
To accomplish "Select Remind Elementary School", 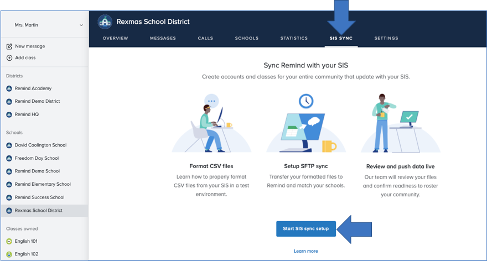I will click(x=43, y=184).
